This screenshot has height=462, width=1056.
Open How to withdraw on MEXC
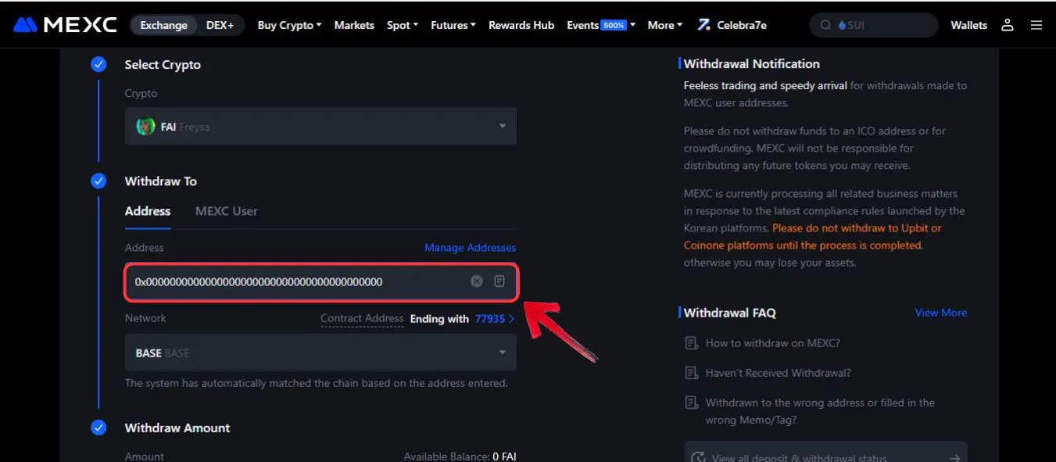pyautogui.click(x=773, y=343)
